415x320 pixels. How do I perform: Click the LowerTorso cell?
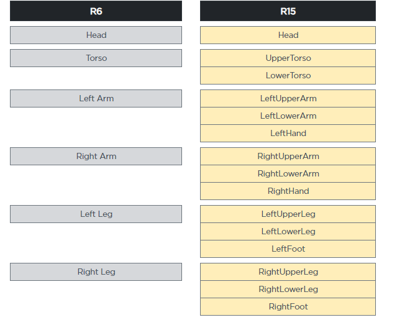click(288, 75)
